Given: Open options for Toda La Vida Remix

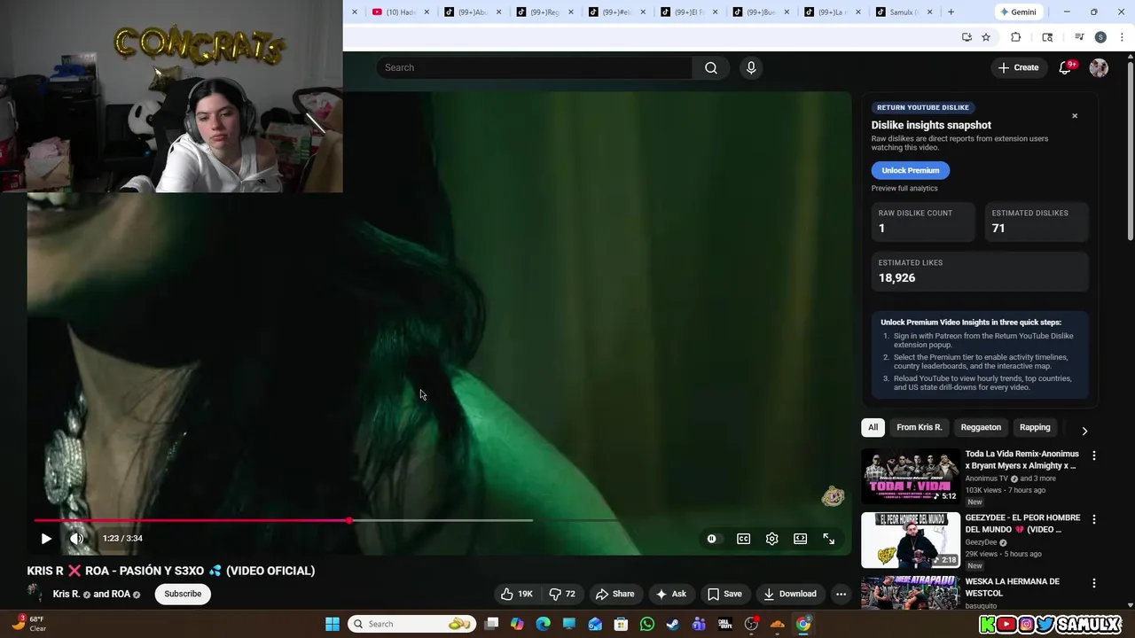Looking at the screenshot, I should click(1093, 455).
